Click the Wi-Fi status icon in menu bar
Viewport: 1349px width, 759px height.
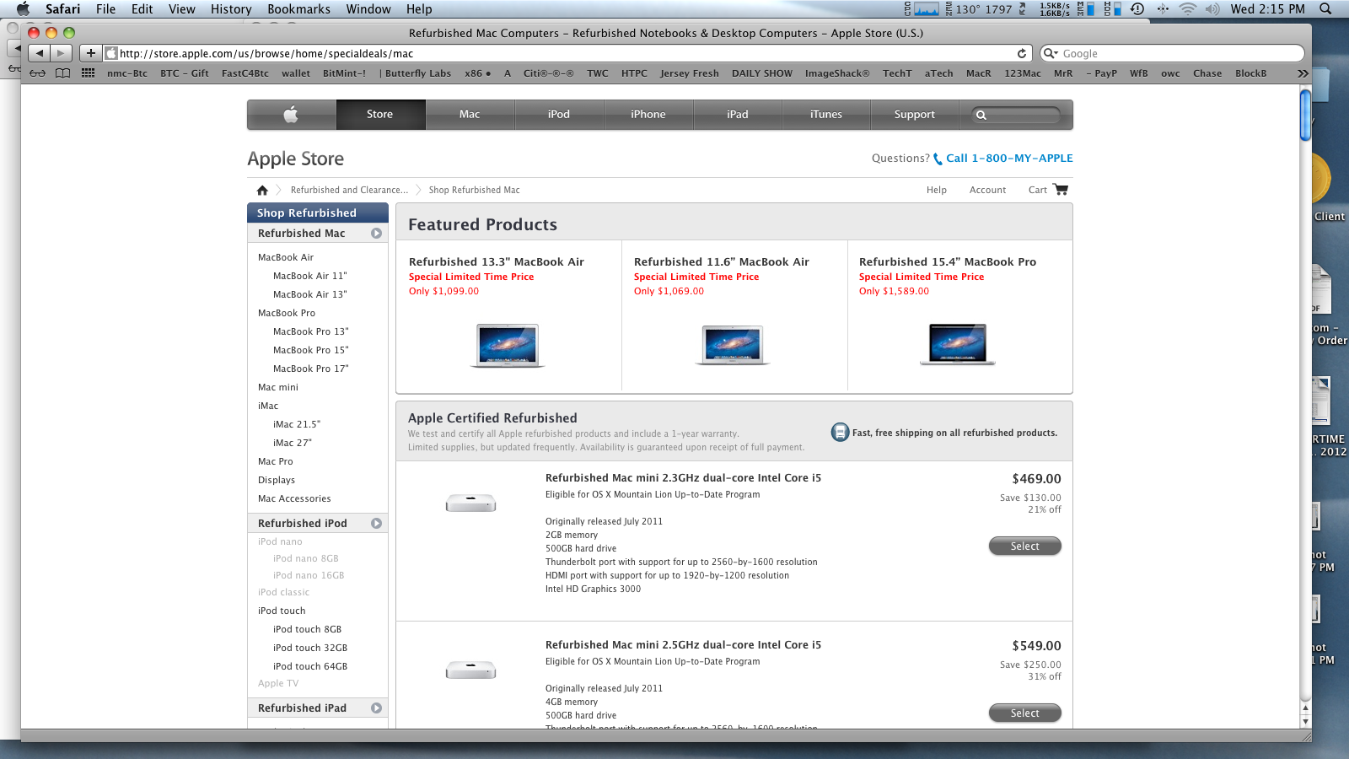point(1187,9)
